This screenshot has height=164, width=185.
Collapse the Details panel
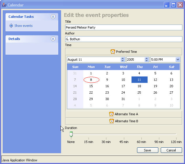click(x=53, y=39)
